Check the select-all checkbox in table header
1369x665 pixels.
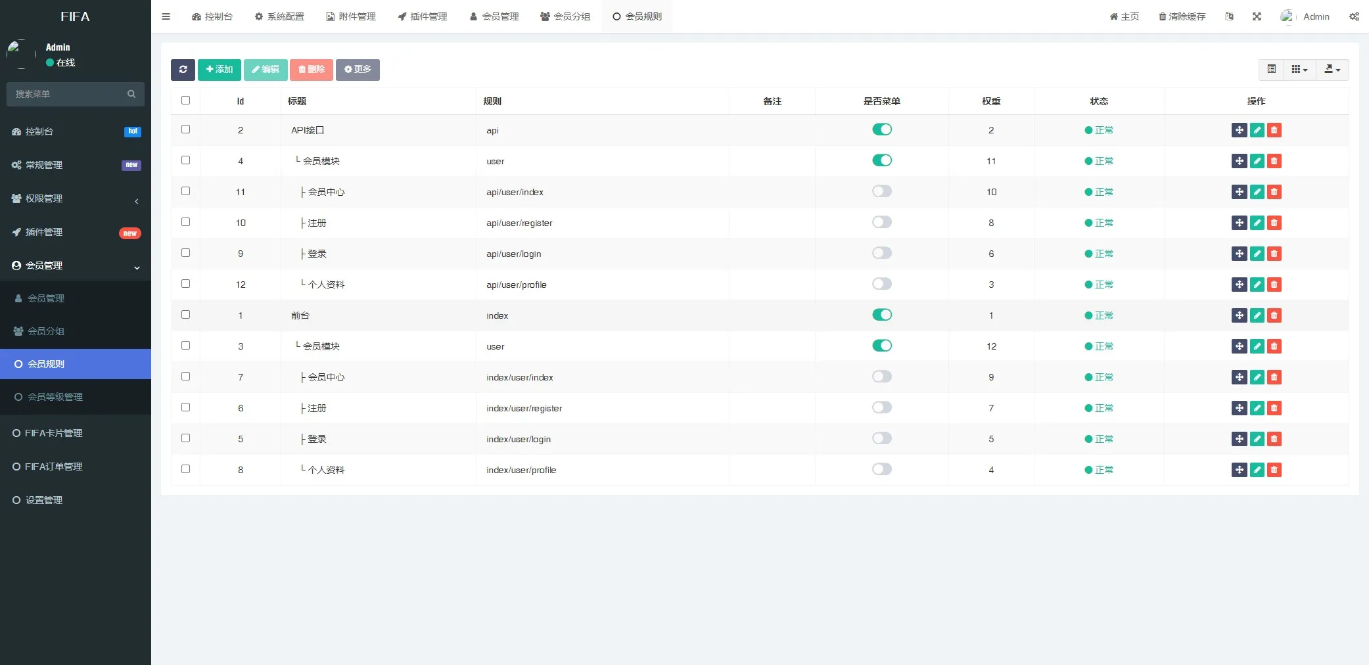(x=185, y=101)
